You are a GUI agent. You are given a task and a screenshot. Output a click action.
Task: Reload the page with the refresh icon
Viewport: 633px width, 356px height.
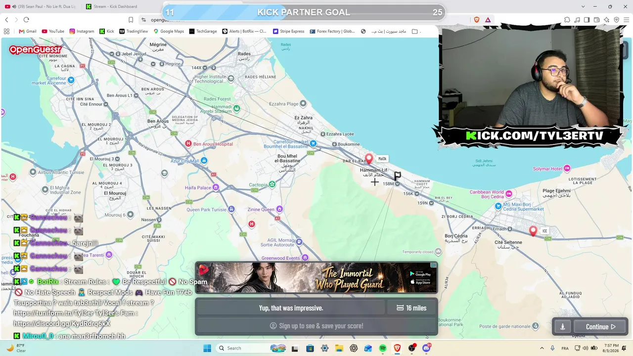26,20
